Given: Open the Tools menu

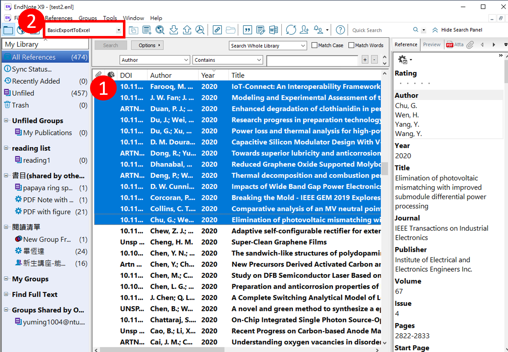Looking at the screenshot, I should [x=110, y=18].
